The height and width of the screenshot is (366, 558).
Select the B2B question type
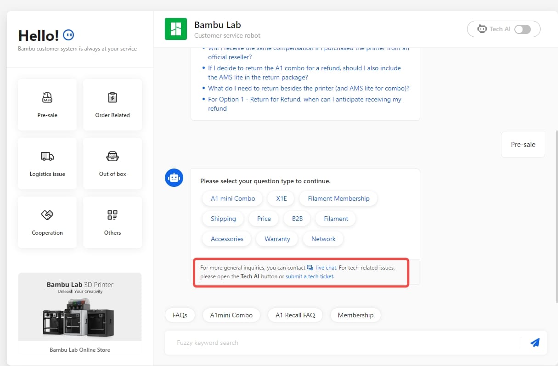coord(298,219)
